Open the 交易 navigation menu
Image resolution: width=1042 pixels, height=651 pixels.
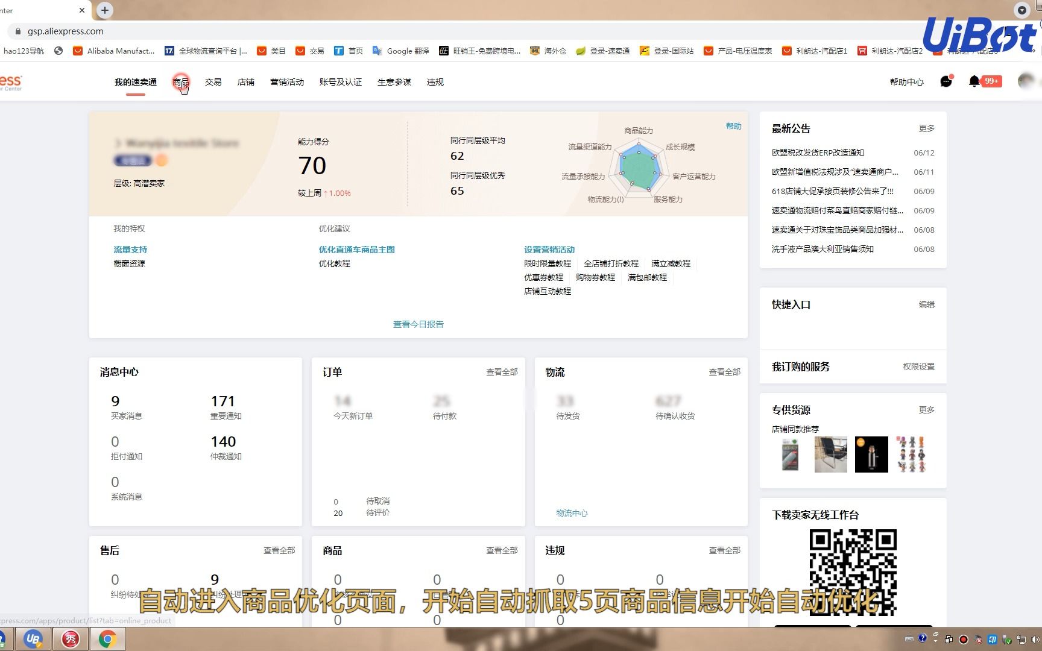(x=213, y=82)
